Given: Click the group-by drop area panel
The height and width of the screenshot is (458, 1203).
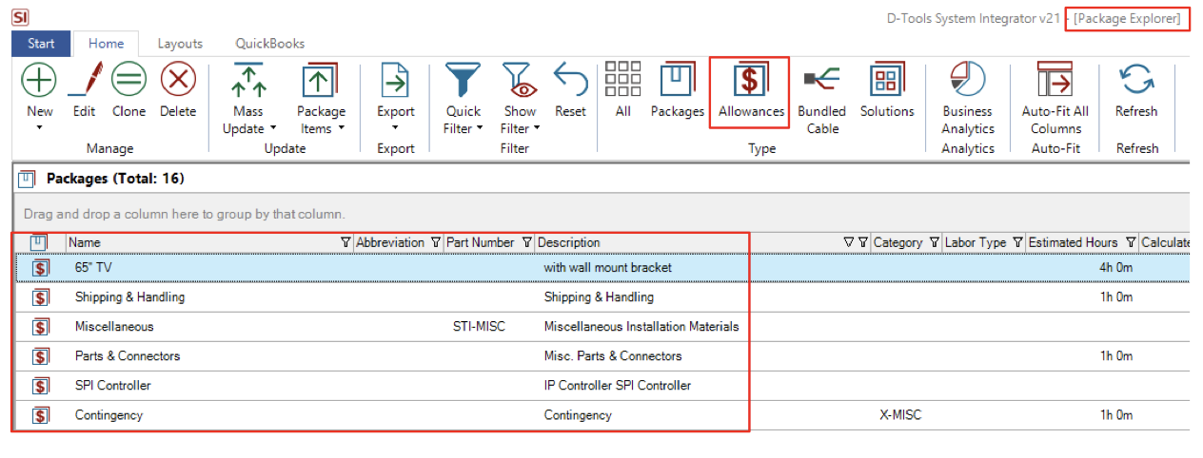Looking at the screenshot, I should (601, 214).
